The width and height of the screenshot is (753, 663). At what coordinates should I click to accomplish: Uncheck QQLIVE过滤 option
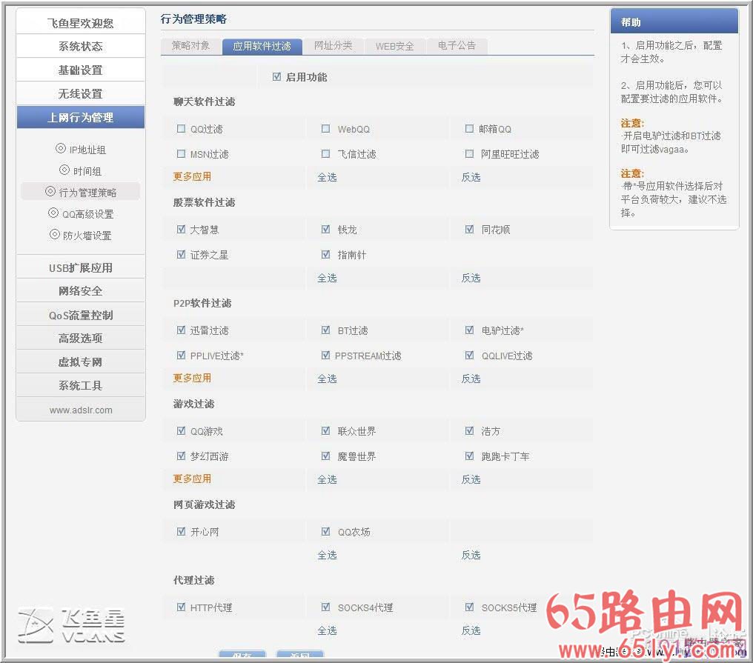click(x=470, y=356)
